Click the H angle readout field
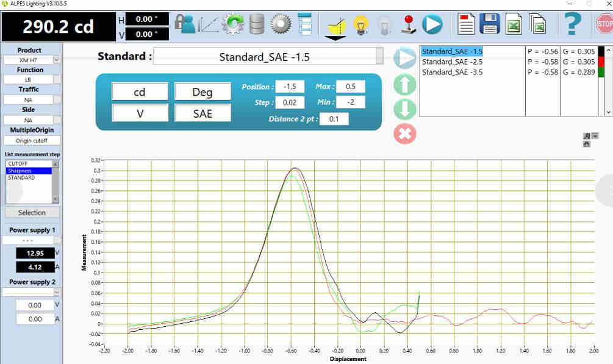The image size is (613, 364). tap(147, 19)
